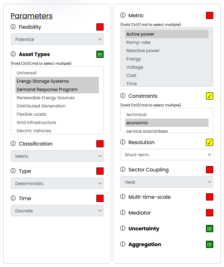Click the info icon next to Flexibility

pyautogui.click(x=13, y=27)
